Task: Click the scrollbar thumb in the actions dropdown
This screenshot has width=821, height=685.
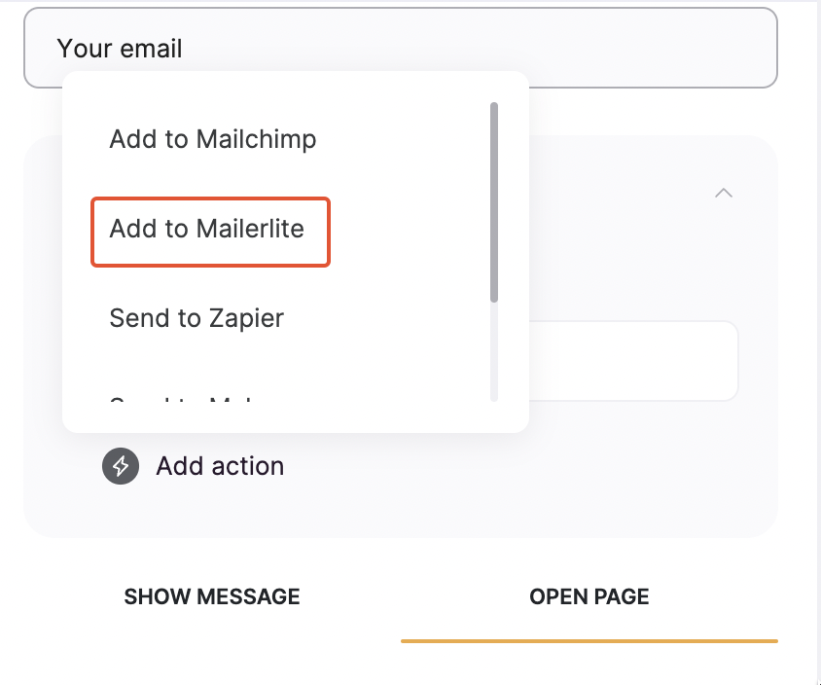Action: tap(494, 199)
